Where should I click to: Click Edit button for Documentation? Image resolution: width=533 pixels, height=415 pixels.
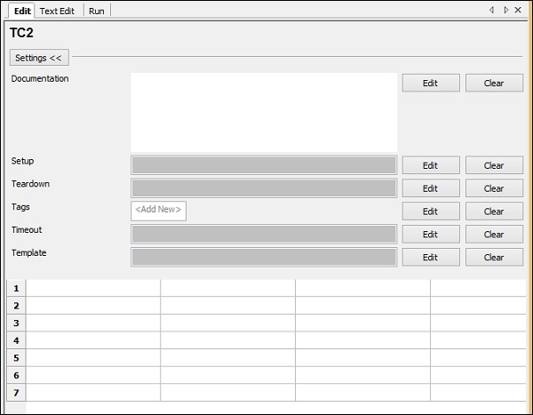431,84
